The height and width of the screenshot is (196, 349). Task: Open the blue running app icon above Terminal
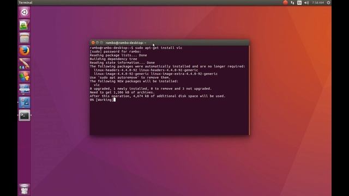click(x=24, y=102)
